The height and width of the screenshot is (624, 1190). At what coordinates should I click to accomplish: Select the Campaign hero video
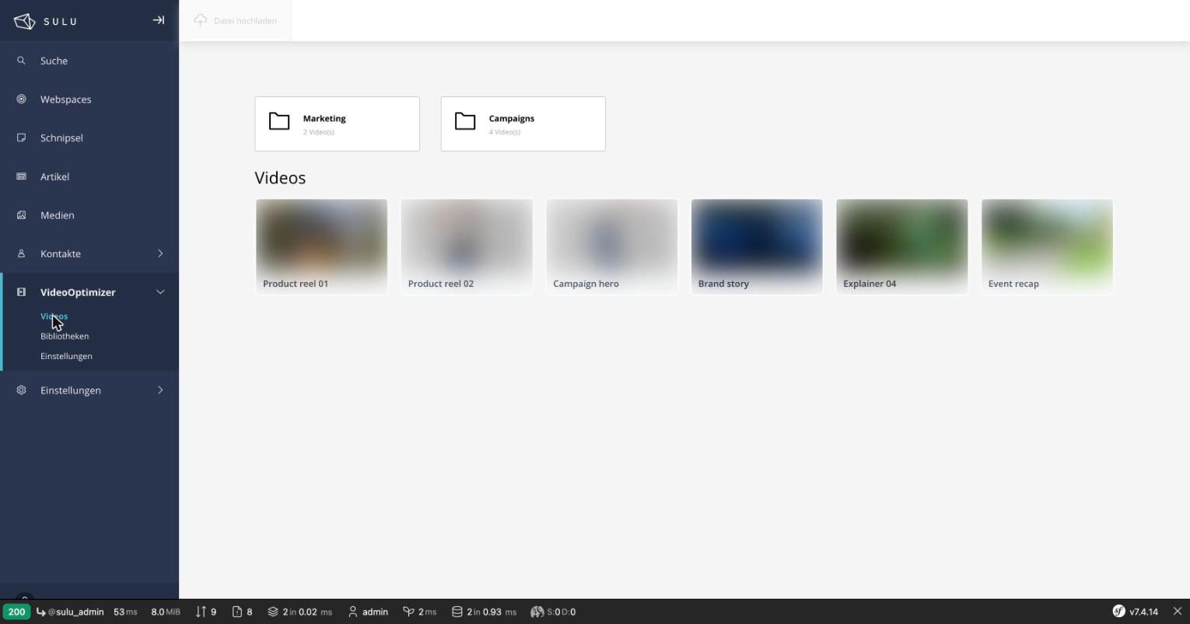click(x=611, y=247)
